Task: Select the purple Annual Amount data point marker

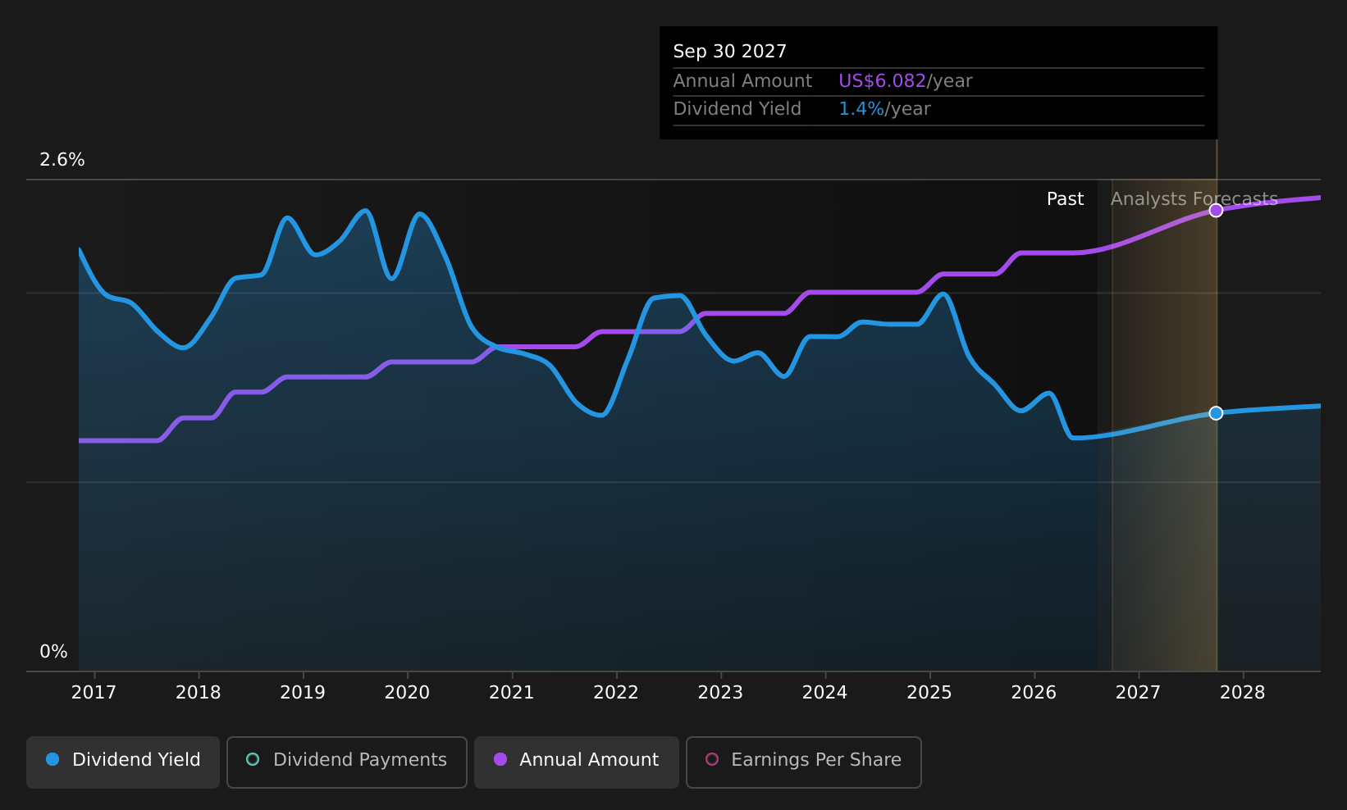Action: pos(1216,211)
